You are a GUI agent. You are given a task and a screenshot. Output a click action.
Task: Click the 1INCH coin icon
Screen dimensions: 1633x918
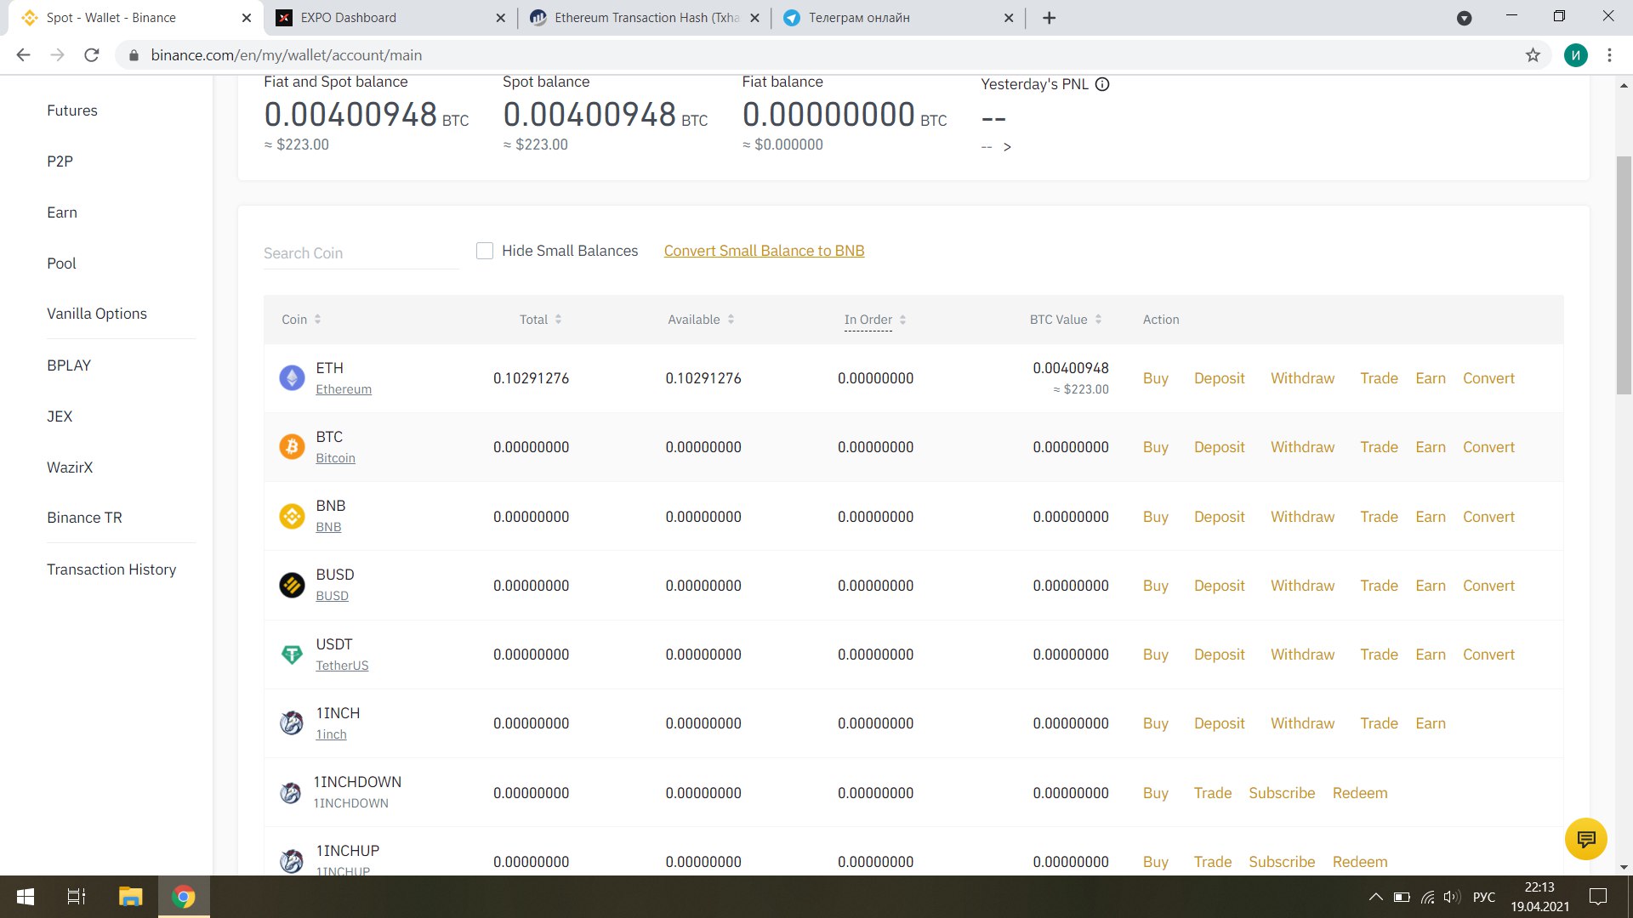tap(292, 723)
